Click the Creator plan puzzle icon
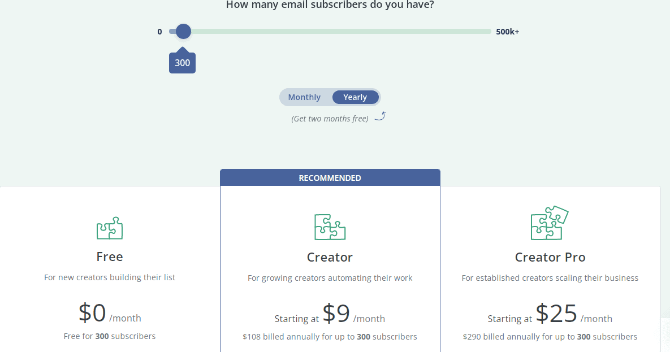The width and height of the screenshot is (670, 352). click(x=330, y=227)
